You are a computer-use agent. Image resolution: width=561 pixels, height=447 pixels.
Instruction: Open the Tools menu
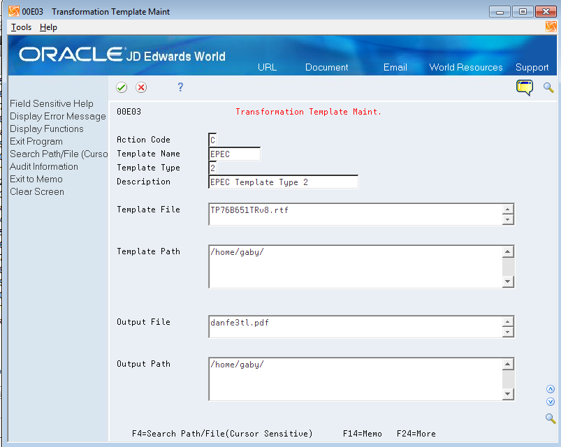point(21,27)
